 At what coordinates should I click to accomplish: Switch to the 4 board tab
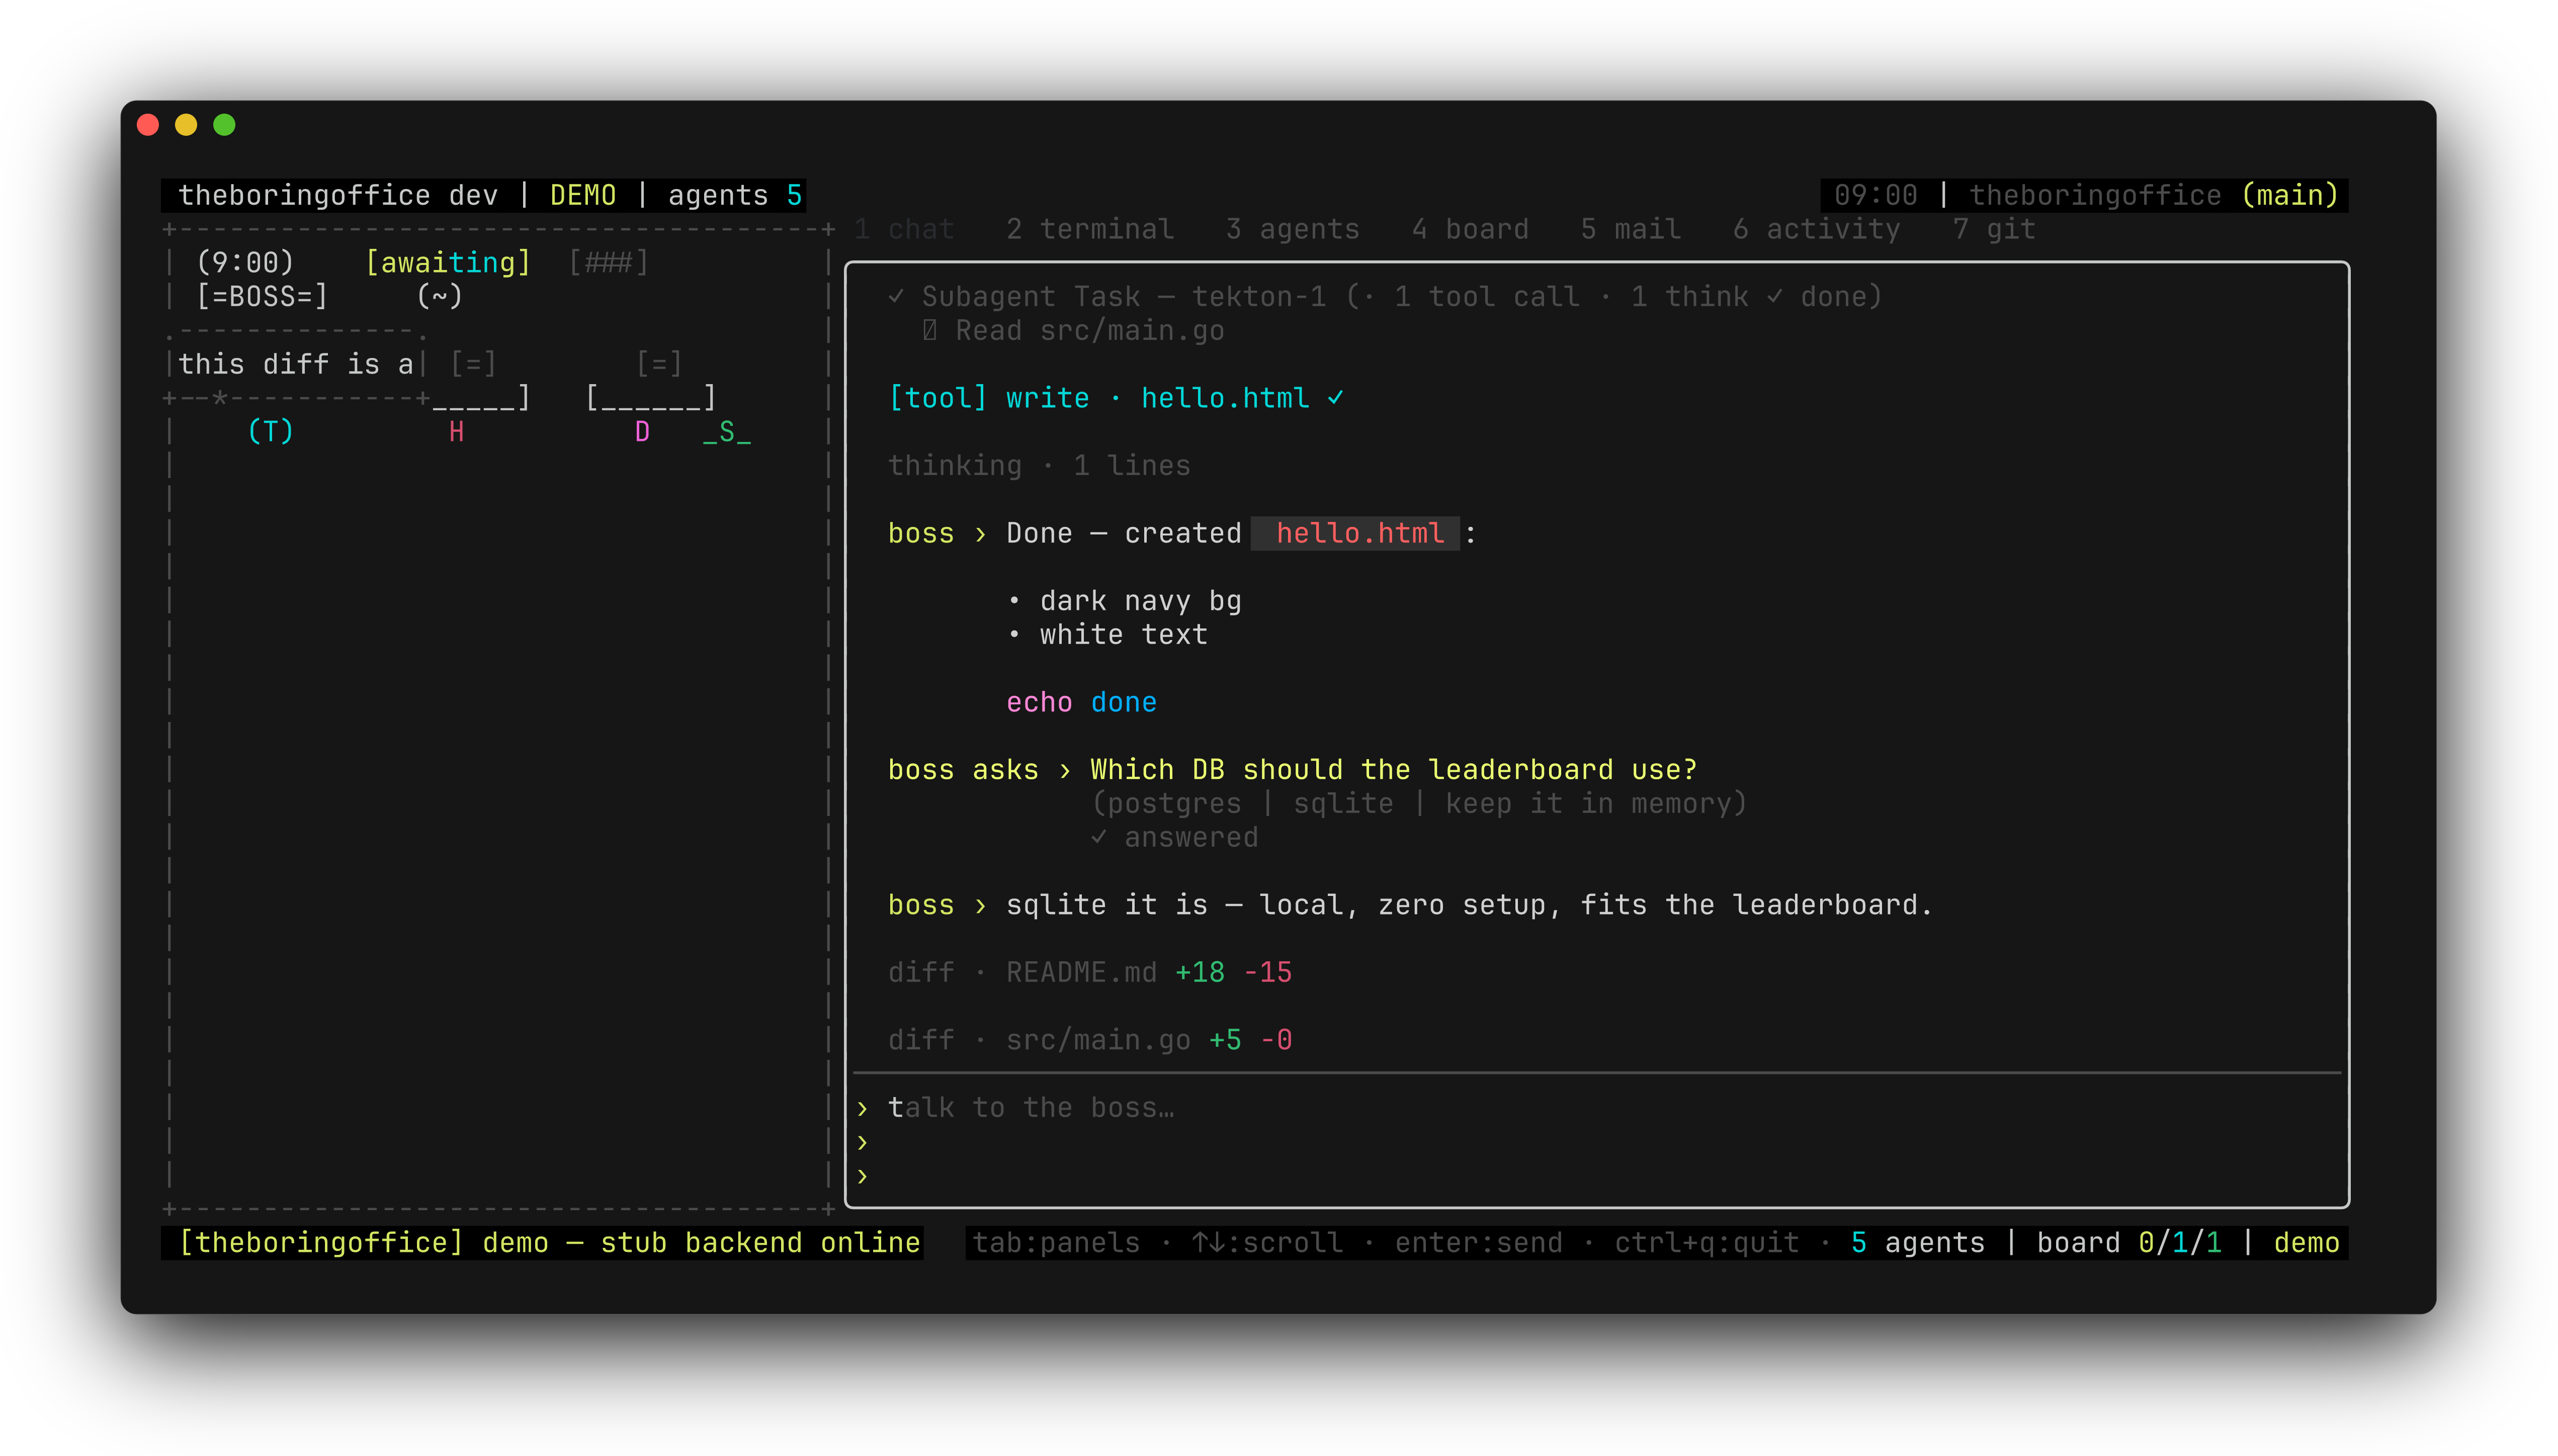(1470, 229)
